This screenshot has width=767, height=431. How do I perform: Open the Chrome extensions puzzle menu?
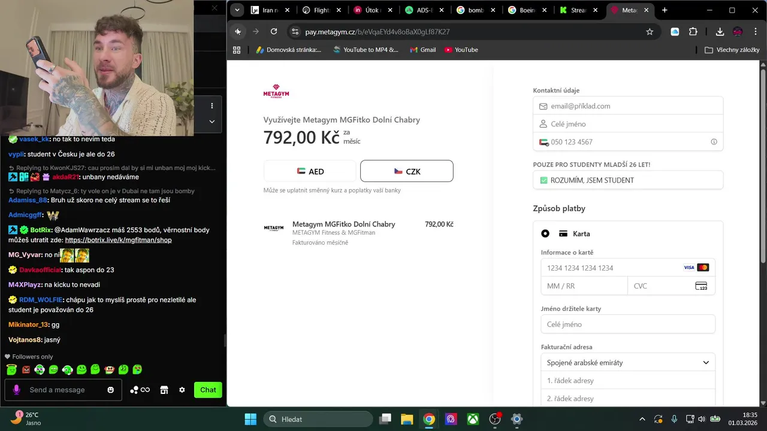pos(693,32)
